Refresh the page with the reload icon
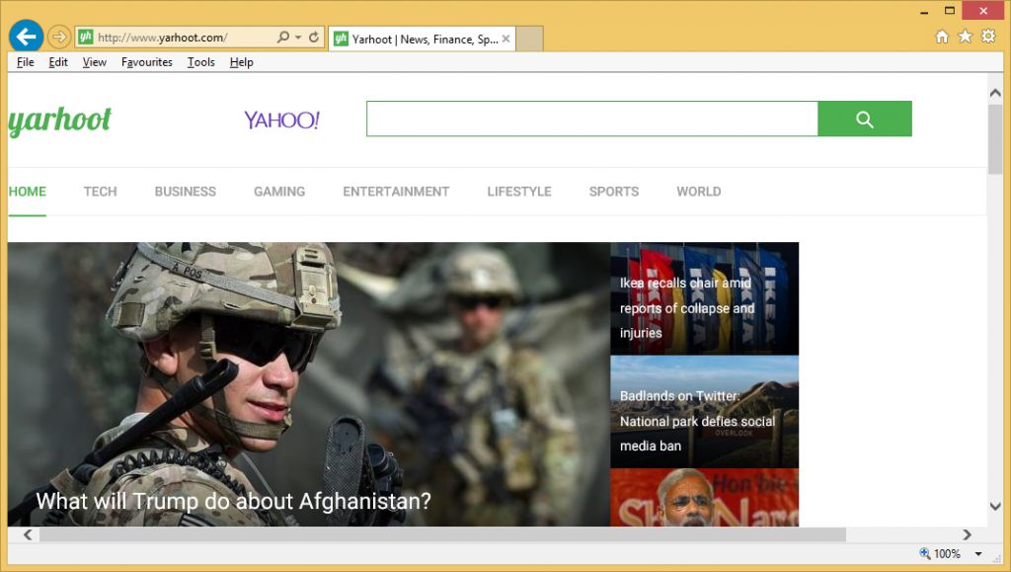This screenshot has height=572, width=1011. tap(313, 37)
